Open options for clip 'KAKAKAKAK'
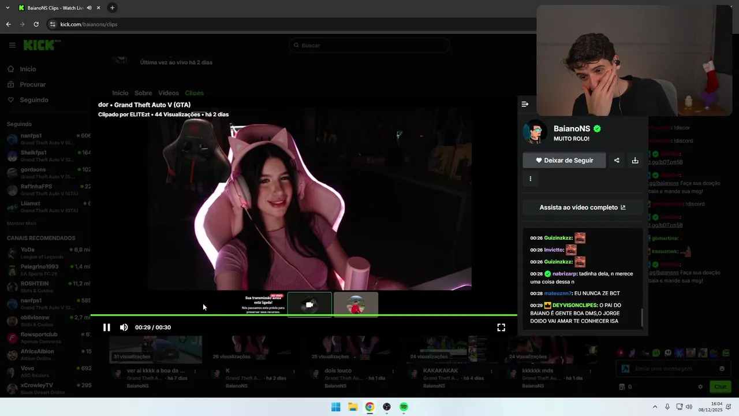Screen dimensions: 739x416 coord(492,371)
